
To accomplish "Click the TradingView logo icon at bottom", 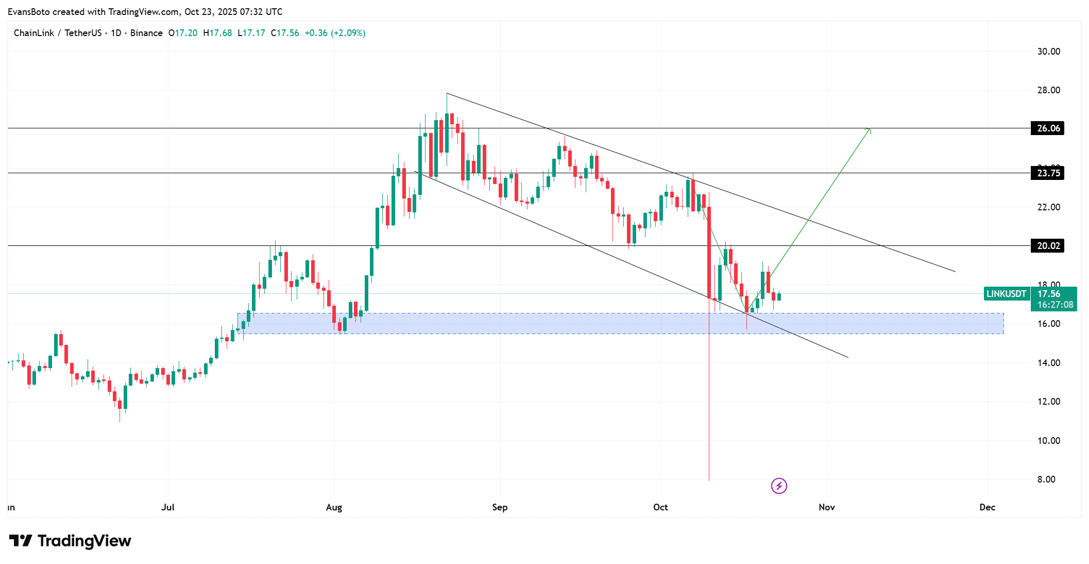I will [21, 541].
